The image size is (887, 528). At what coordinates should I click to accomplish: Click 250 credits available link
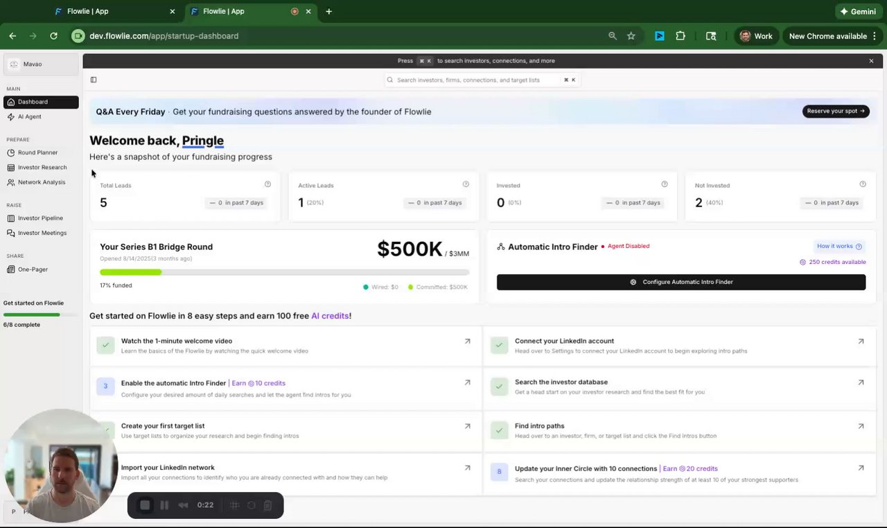(x=833, y=262)
